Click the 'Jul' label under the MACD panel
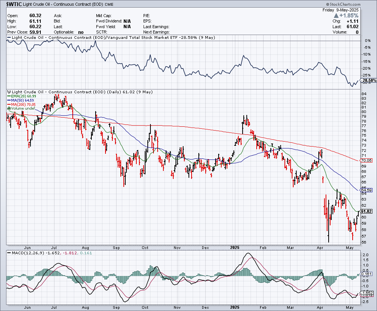Viewport: 377px width, 311px height. (x=54, y=308)
